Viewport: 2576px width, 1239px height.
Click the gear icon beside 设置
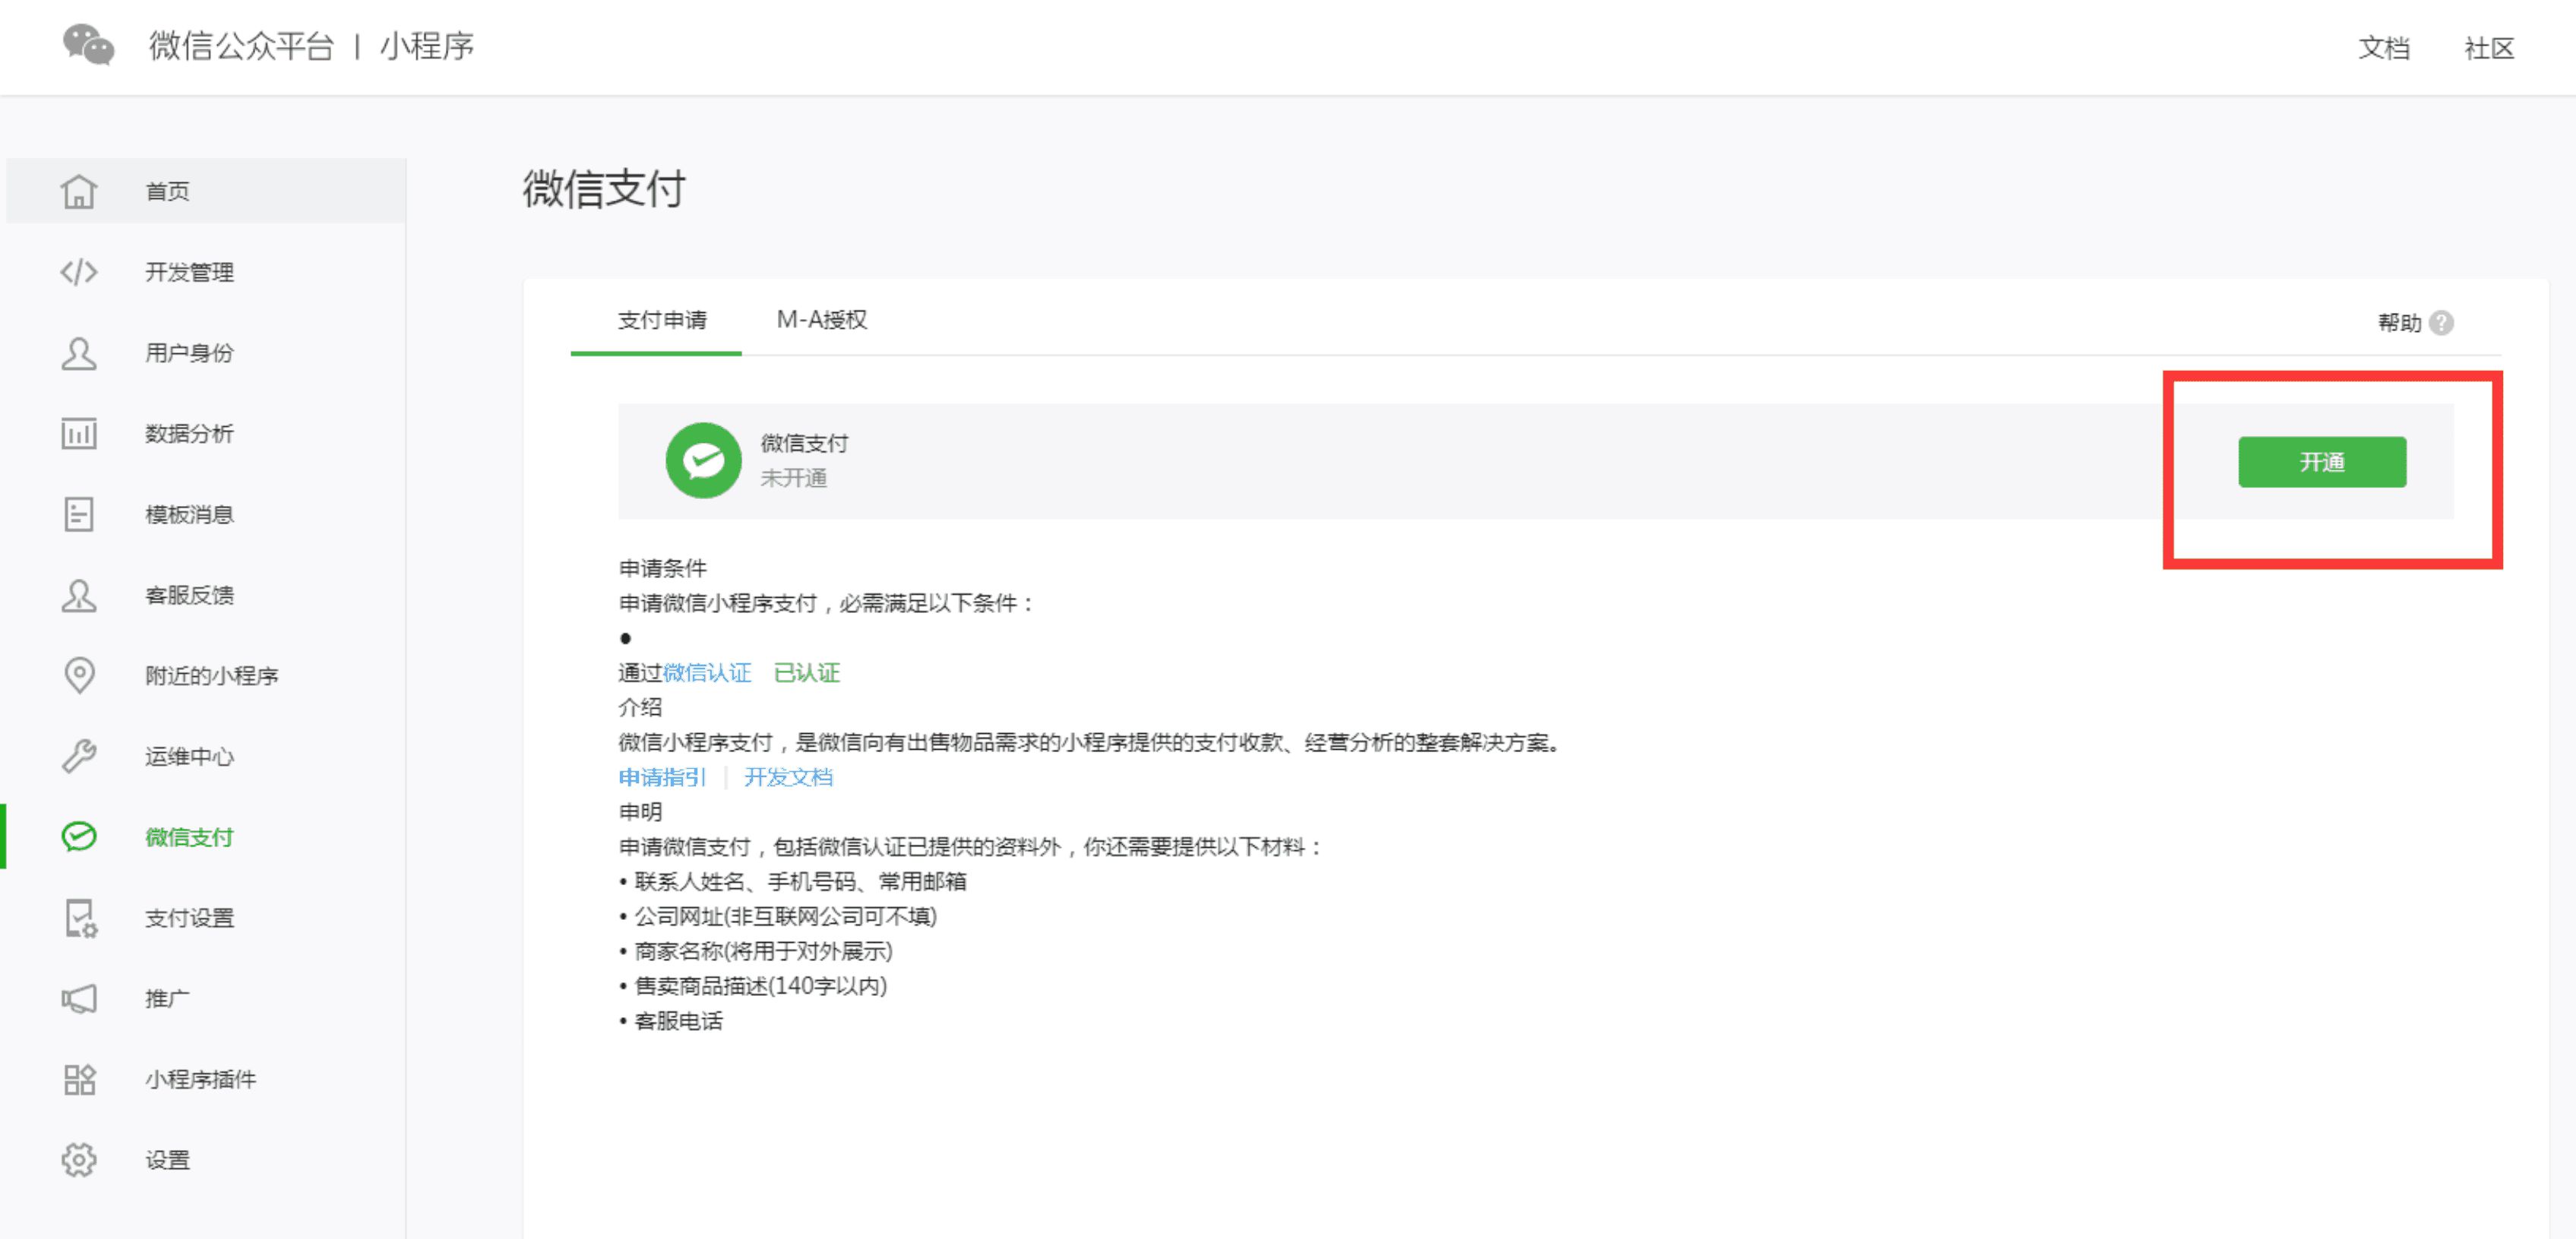point(79,1160)
